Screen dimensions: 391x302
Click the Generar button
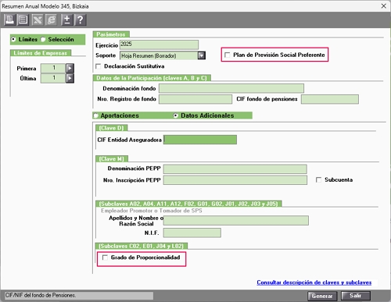[322, 296]
